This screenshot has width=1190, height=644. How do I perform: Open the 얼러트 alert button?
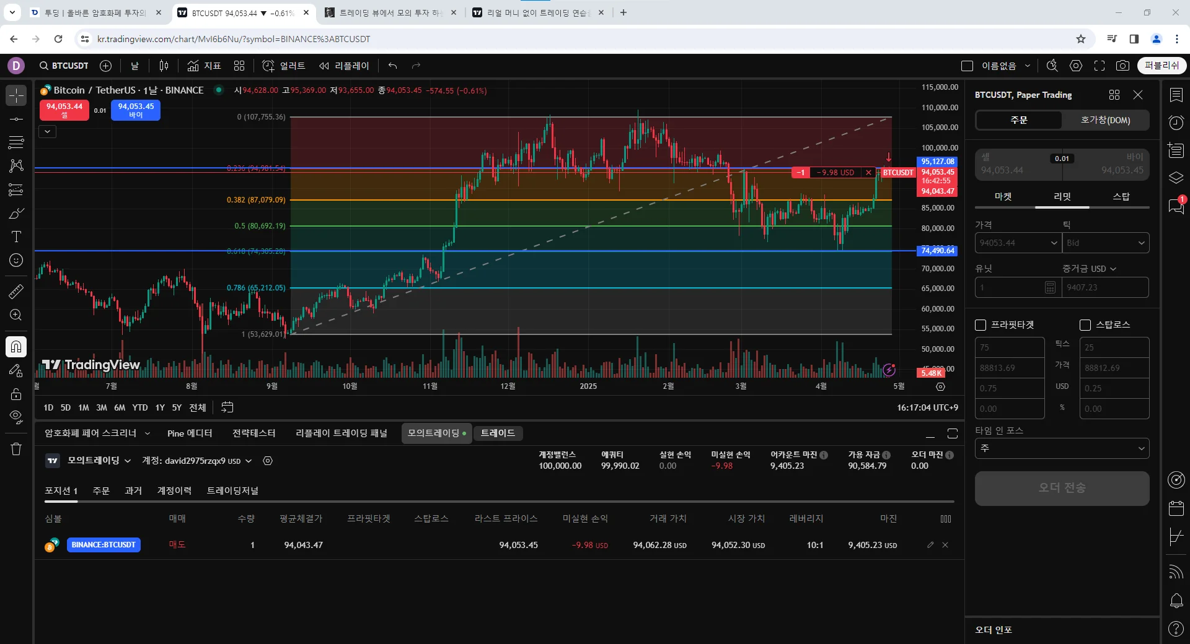coord(284,66)
